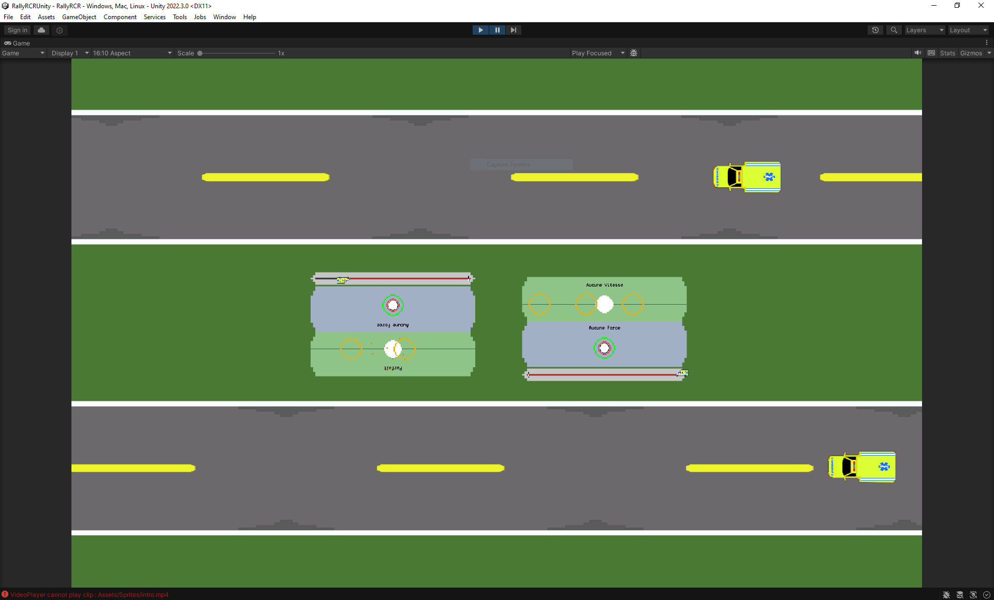
Task: Click the Play button in toolbar
Action: pos(480,30)
